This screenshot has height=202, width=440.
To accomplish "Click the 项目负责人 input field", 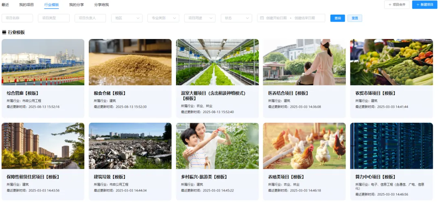I will coord(90,18).
